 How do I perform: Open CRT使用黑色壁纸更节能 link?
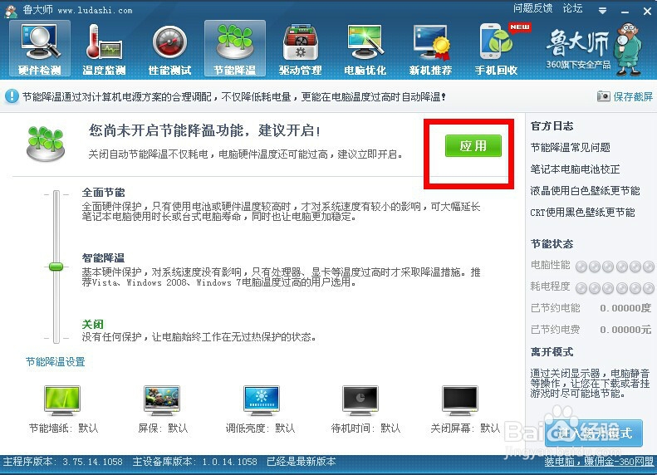[x=582, y=213]
